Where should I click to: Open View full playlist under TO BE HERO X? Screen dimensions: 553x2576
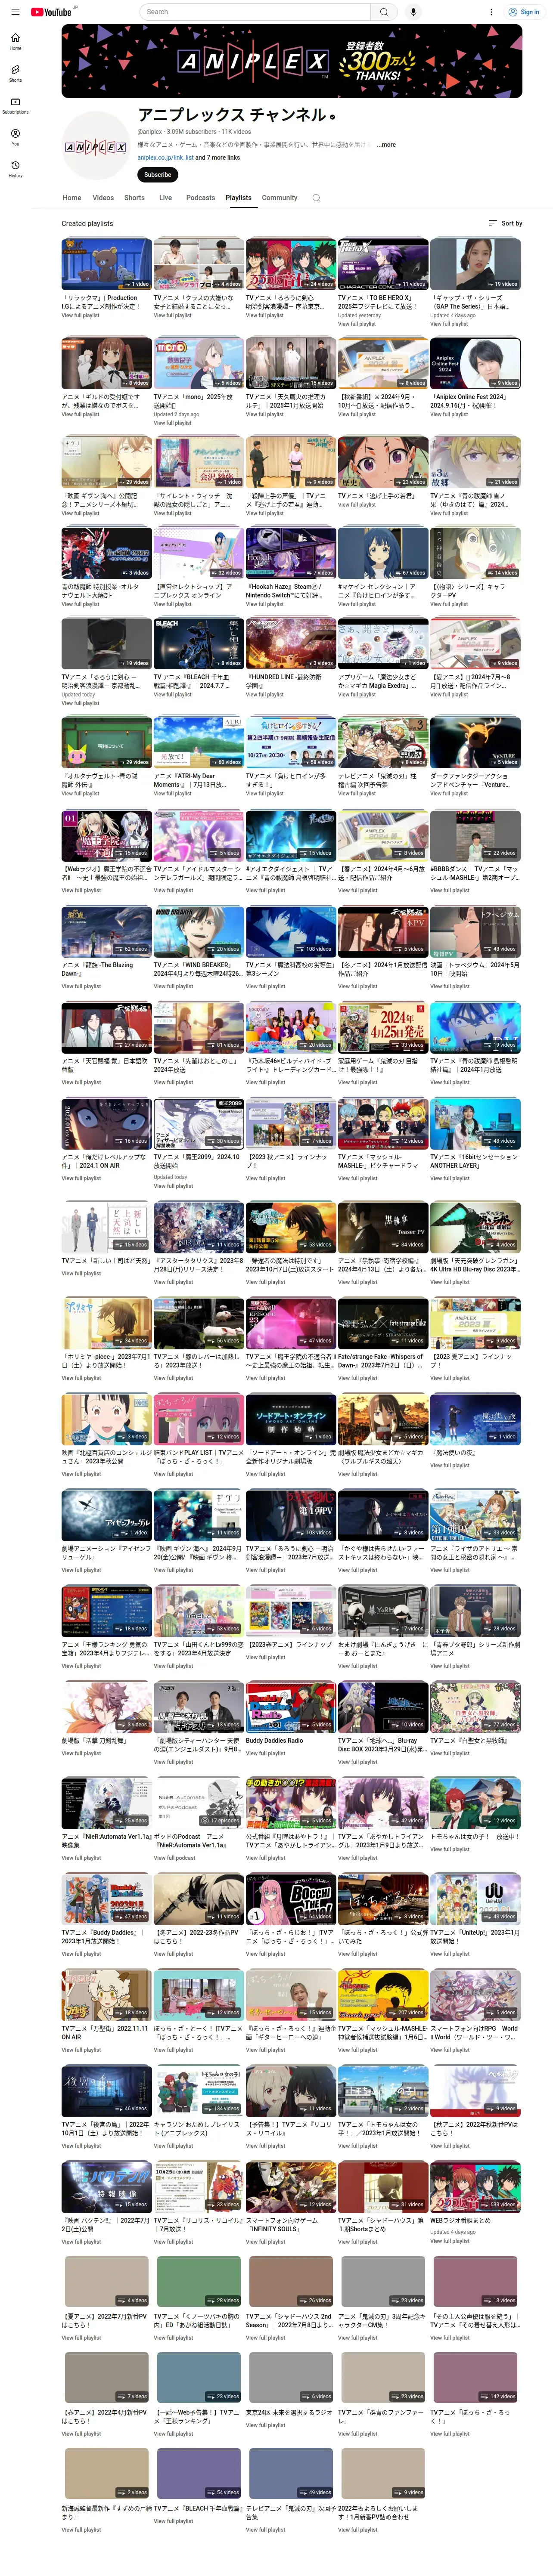coord(357,324)
